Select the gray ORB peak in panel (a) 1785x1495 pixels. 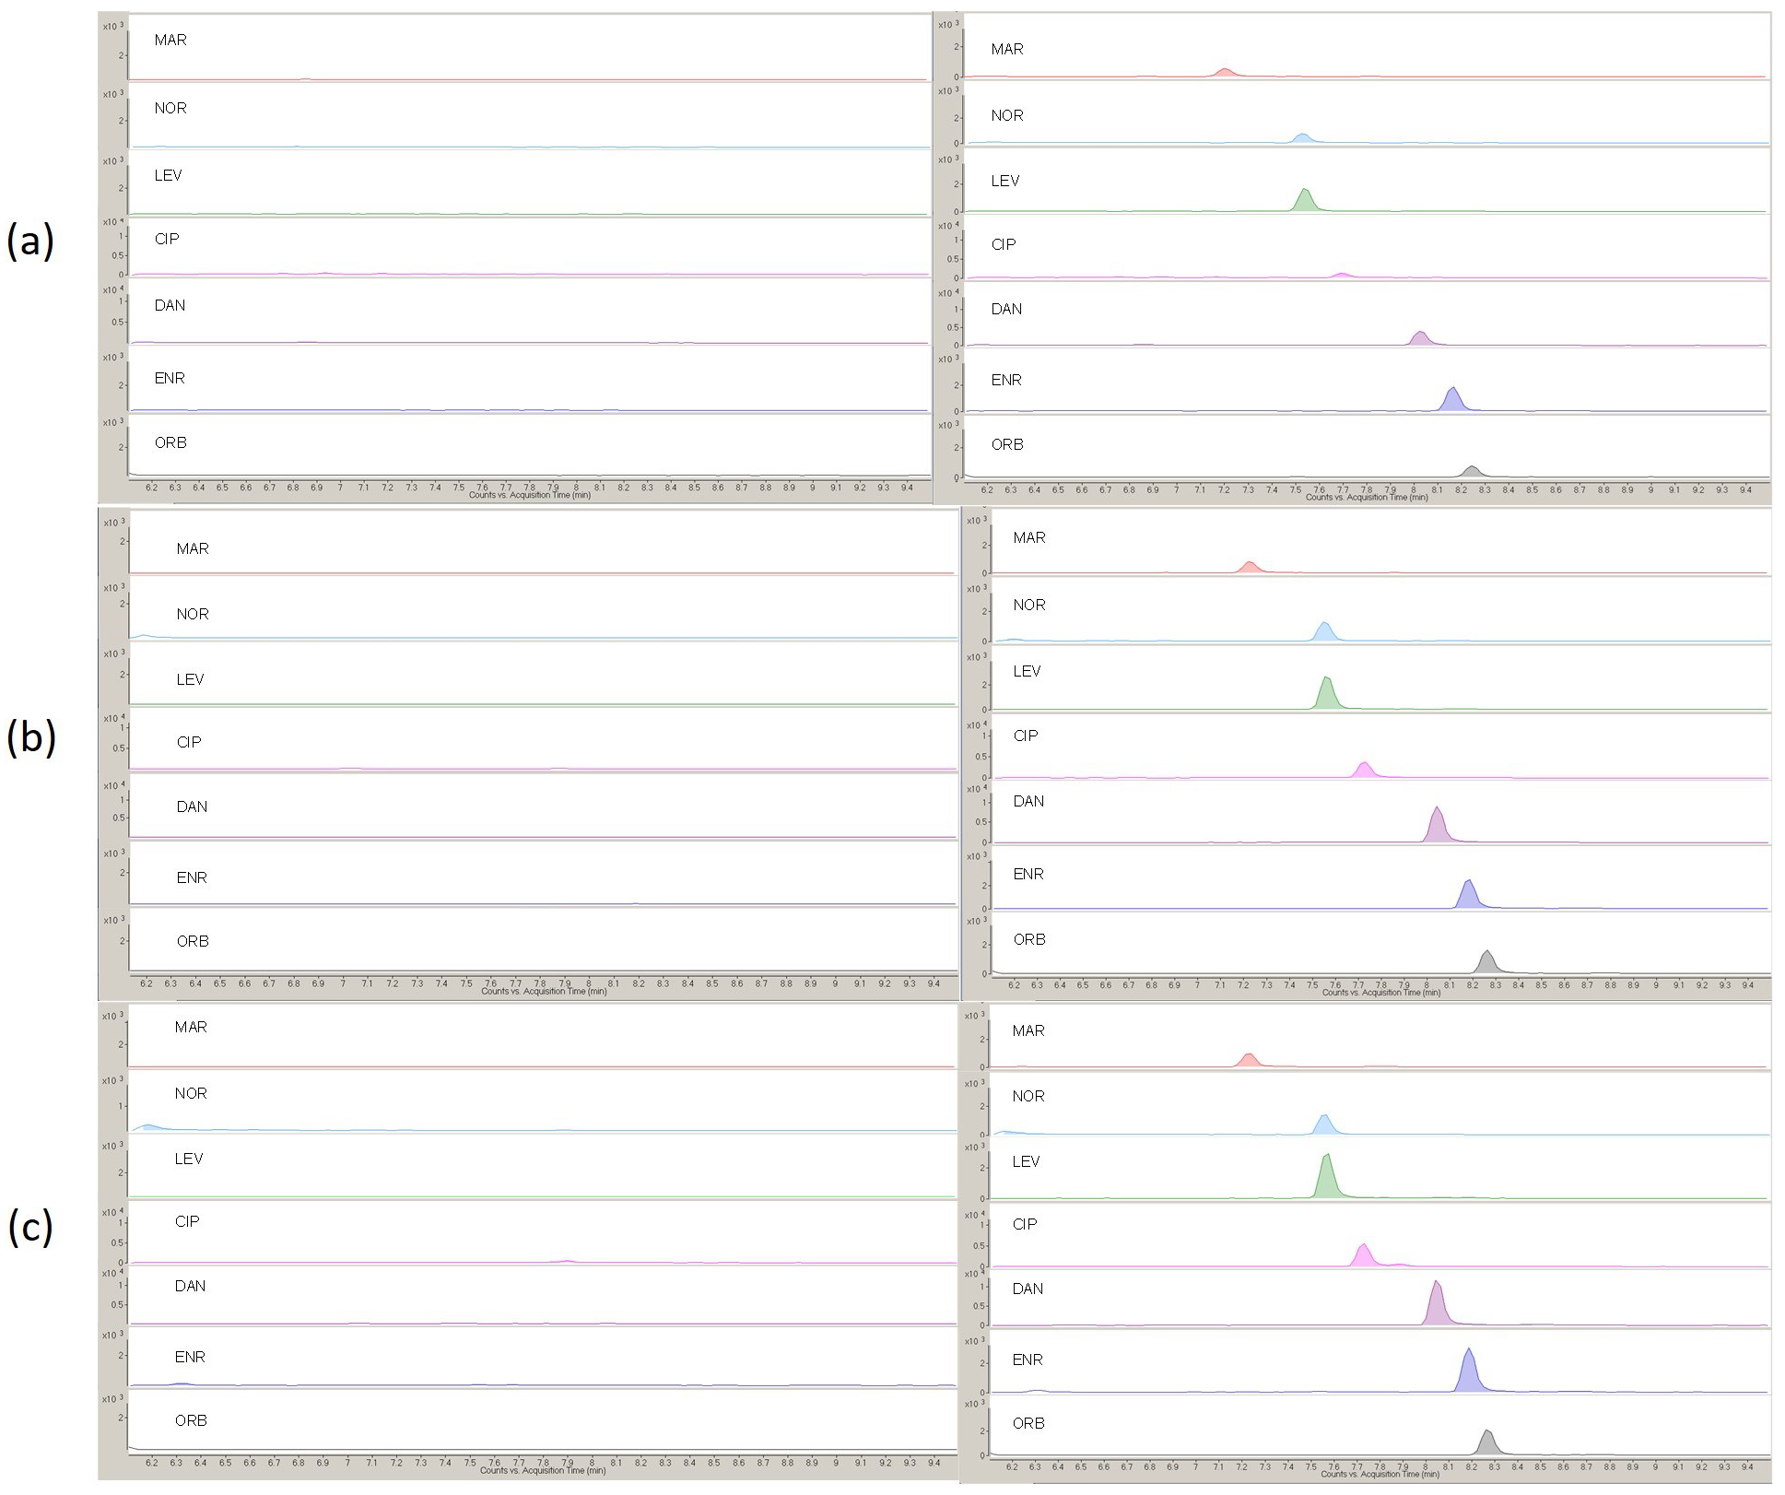click(1472, 472)
